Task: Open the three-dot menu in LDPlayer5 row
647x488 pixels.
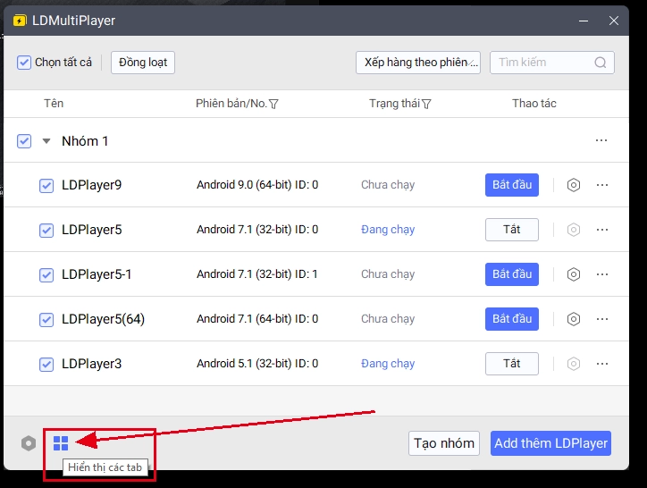Action: click(602, 230)
